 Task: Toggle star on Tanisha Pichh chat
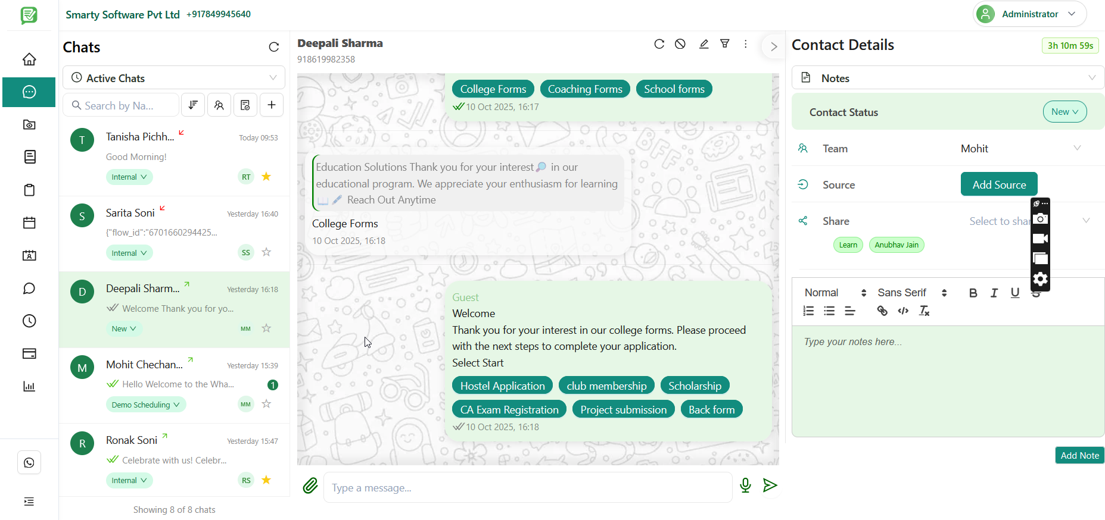266,176
